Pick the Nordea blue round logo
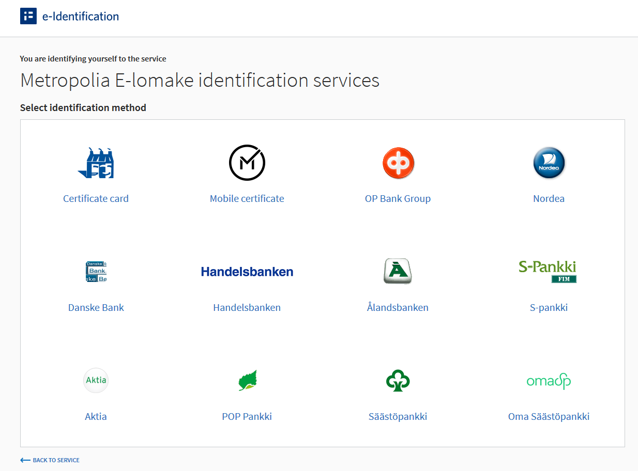638x471 pixels. coord(549,163)
